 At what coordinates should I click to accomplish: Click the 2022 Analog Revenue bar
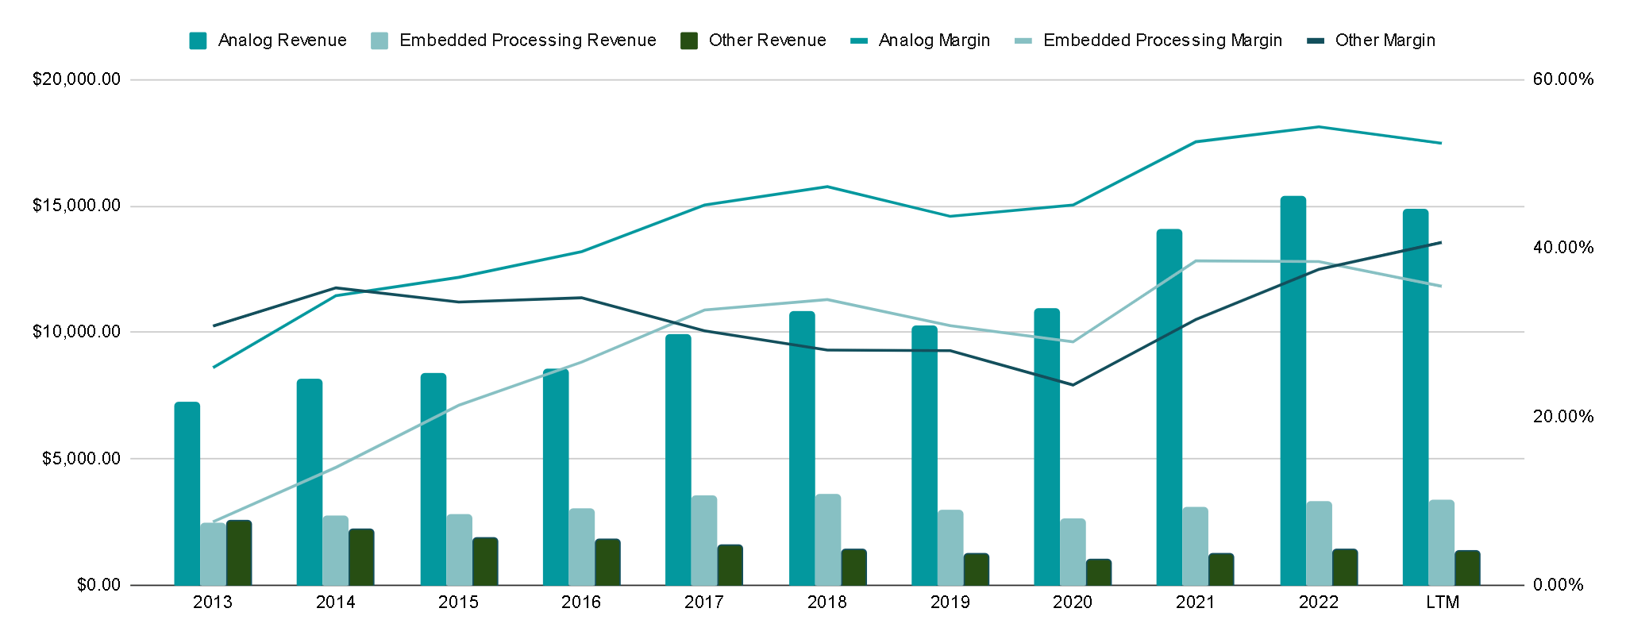click(1293, 391)
